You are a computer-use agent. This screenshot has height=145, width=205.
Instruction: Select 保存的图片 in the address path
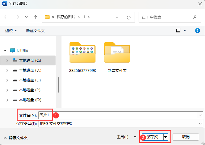(66, 17)
